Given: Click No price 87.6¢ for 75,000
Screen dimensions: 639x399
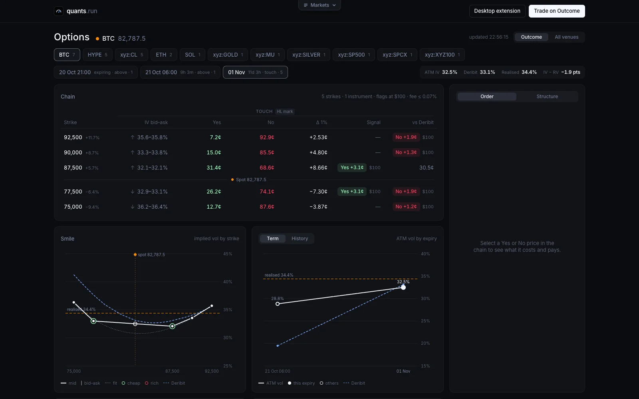Looking at the screenshot, I should pyautogui.click(x=267, y=207).
